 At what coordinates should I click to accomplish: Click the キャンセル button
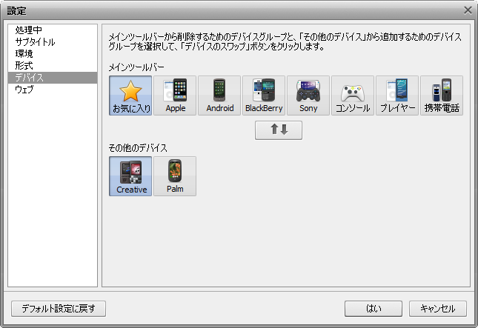tap(438, 309)
